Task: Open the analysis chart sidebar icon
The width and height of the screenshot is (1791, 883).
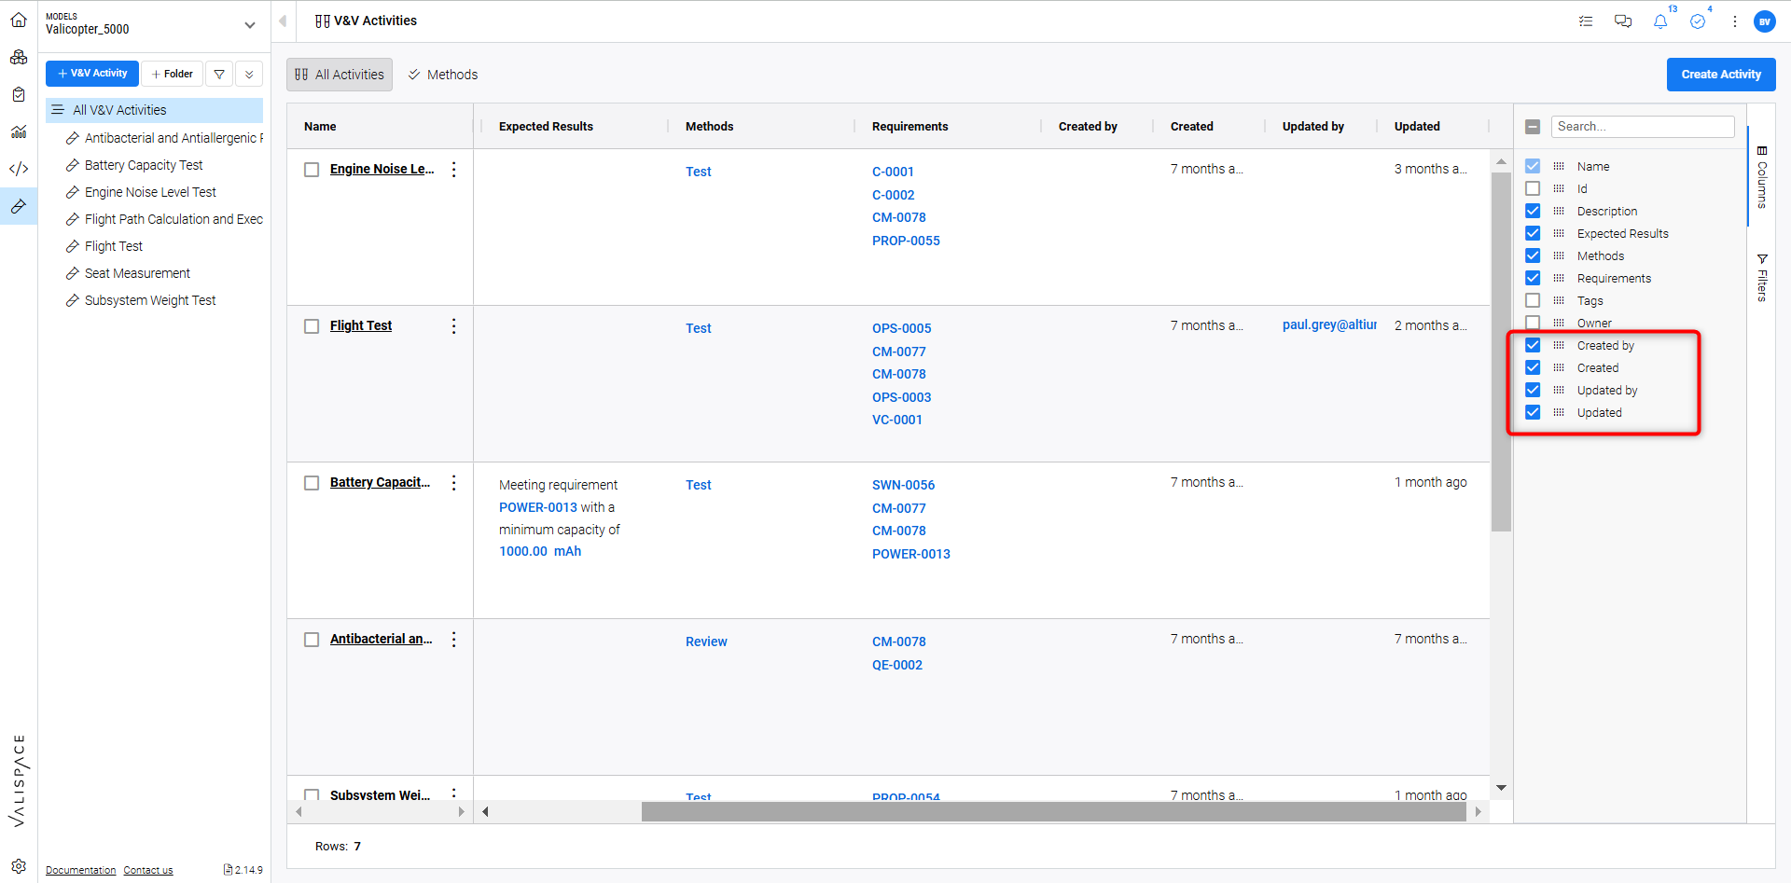Action: point(19,131)
